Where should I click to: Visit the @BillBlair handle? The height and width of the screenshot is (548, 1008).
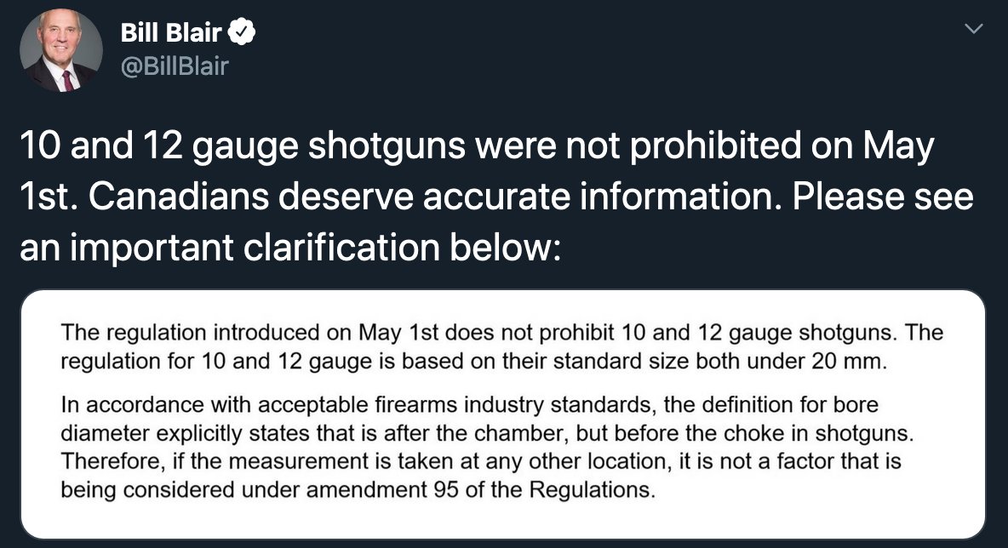[x=175, y=66]
